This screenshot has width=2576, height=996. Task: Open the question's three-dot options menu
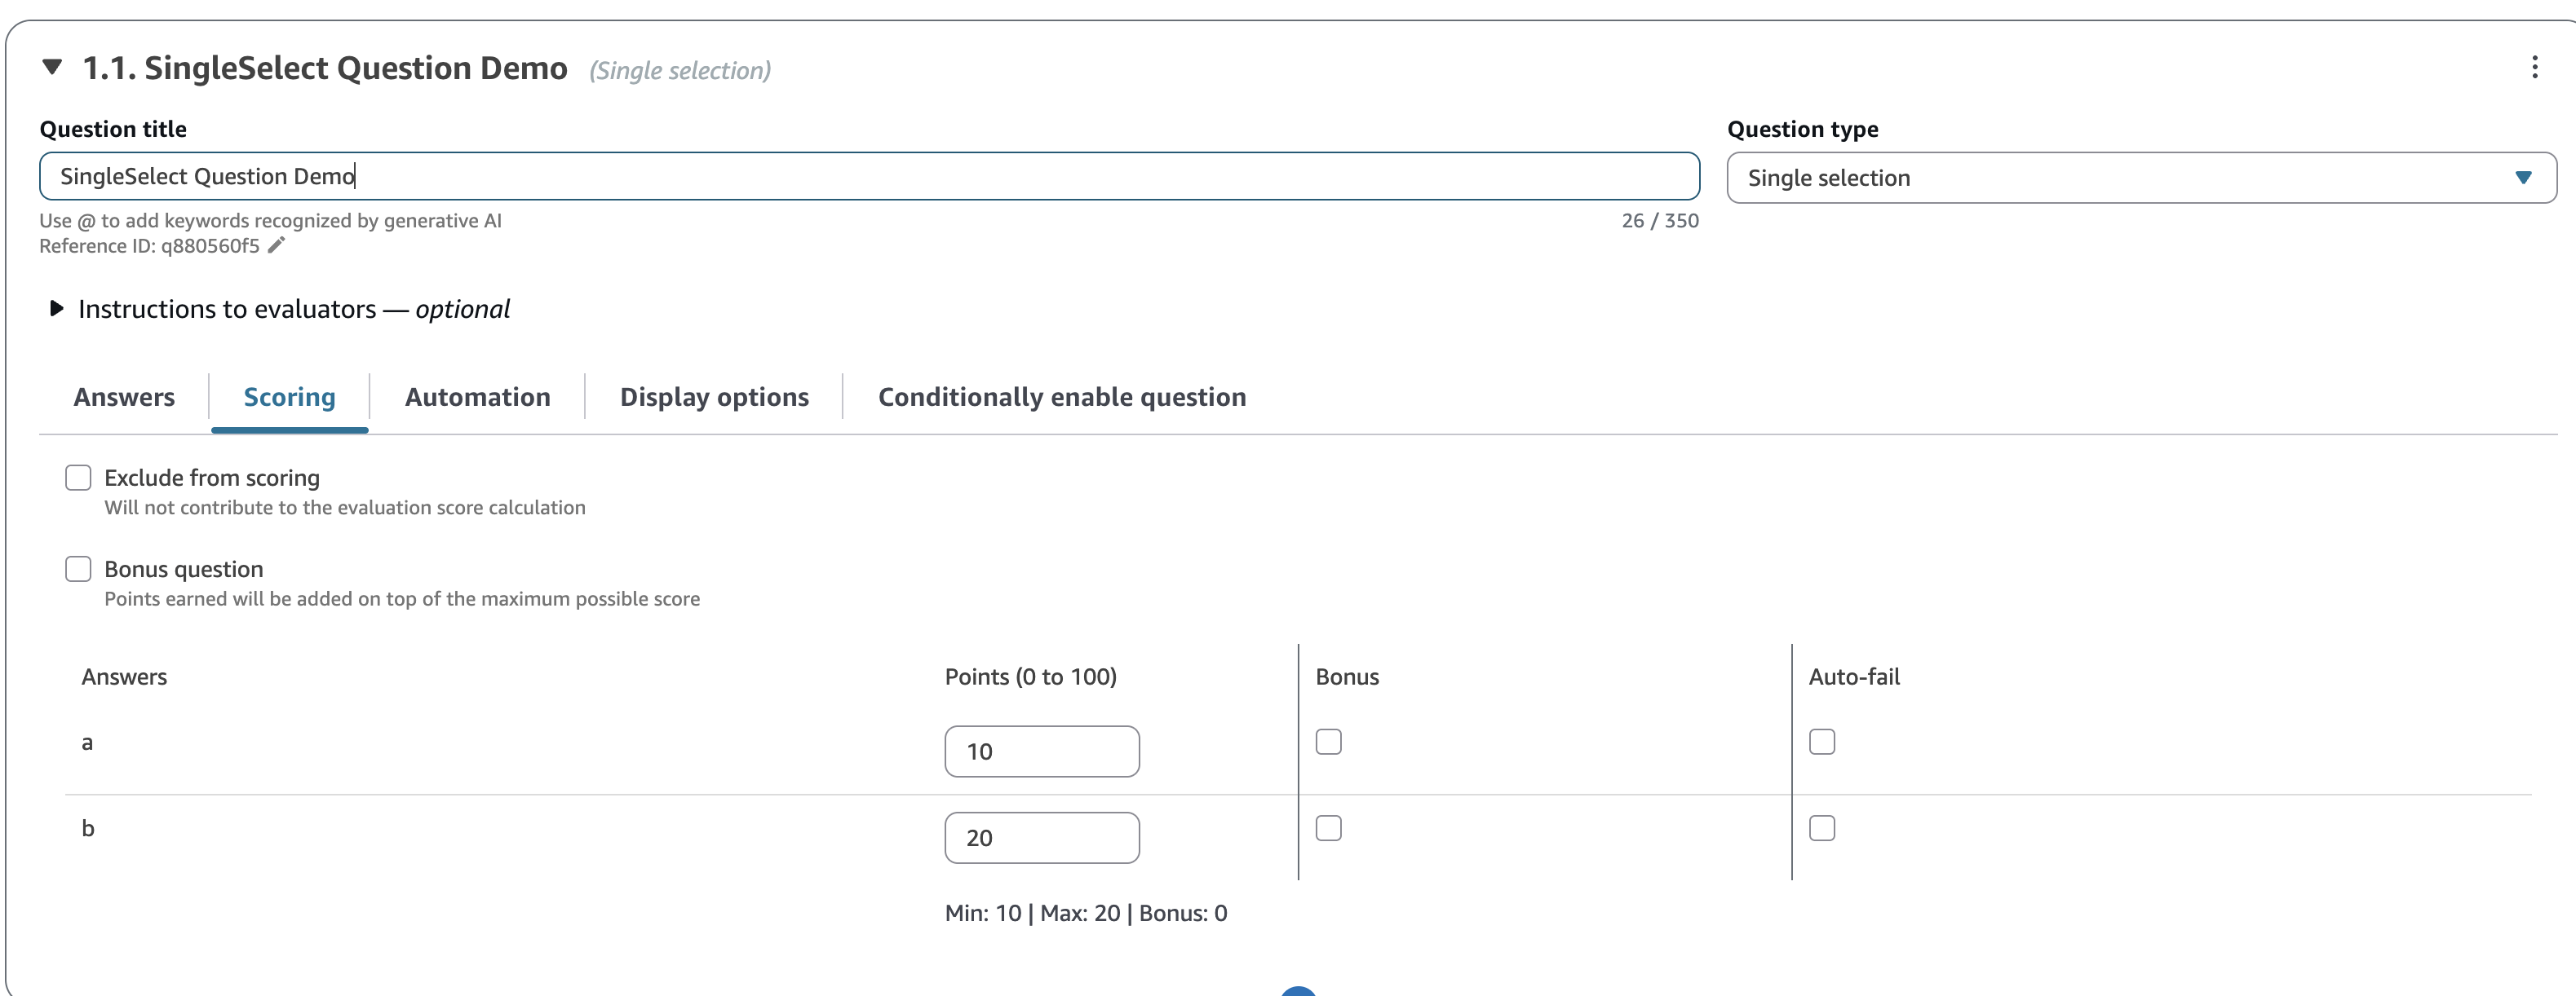(2534, 67)
